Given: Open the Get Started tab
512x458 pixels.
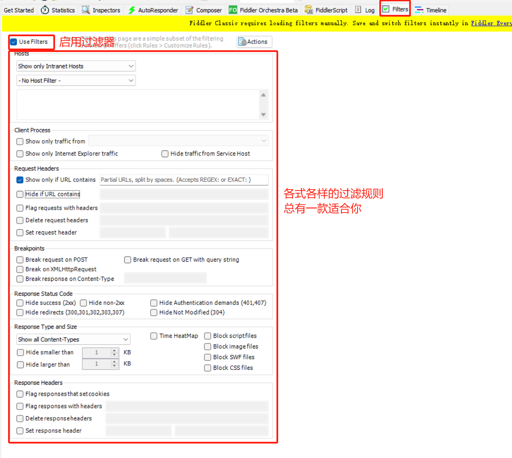Looking at the screenshot, I should 19,10.
